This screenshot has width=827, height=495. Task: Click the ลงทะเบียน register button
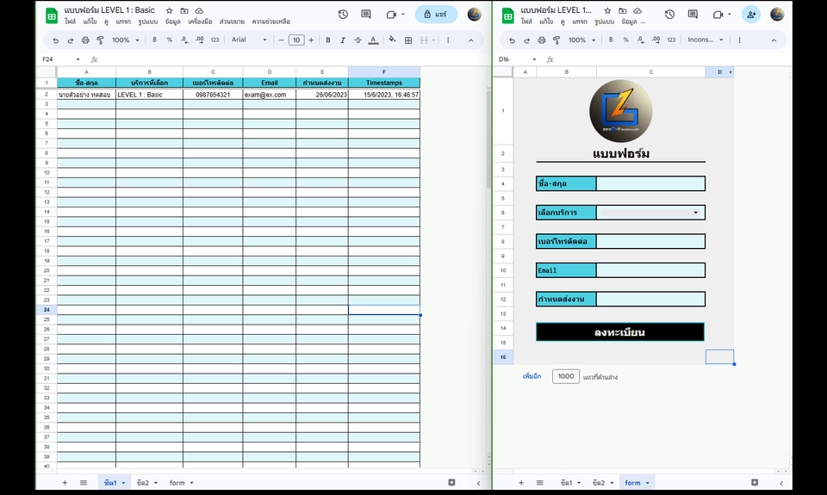coord(619,332)
